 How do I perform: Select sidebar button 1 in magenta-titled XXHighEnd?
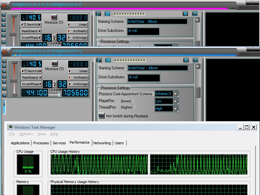[4, 15]
